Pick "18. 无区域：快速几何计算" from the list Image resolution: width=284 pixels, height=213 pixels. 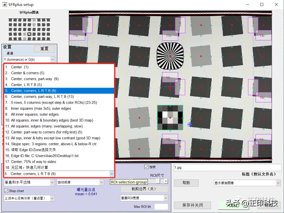tap(59, 168)
